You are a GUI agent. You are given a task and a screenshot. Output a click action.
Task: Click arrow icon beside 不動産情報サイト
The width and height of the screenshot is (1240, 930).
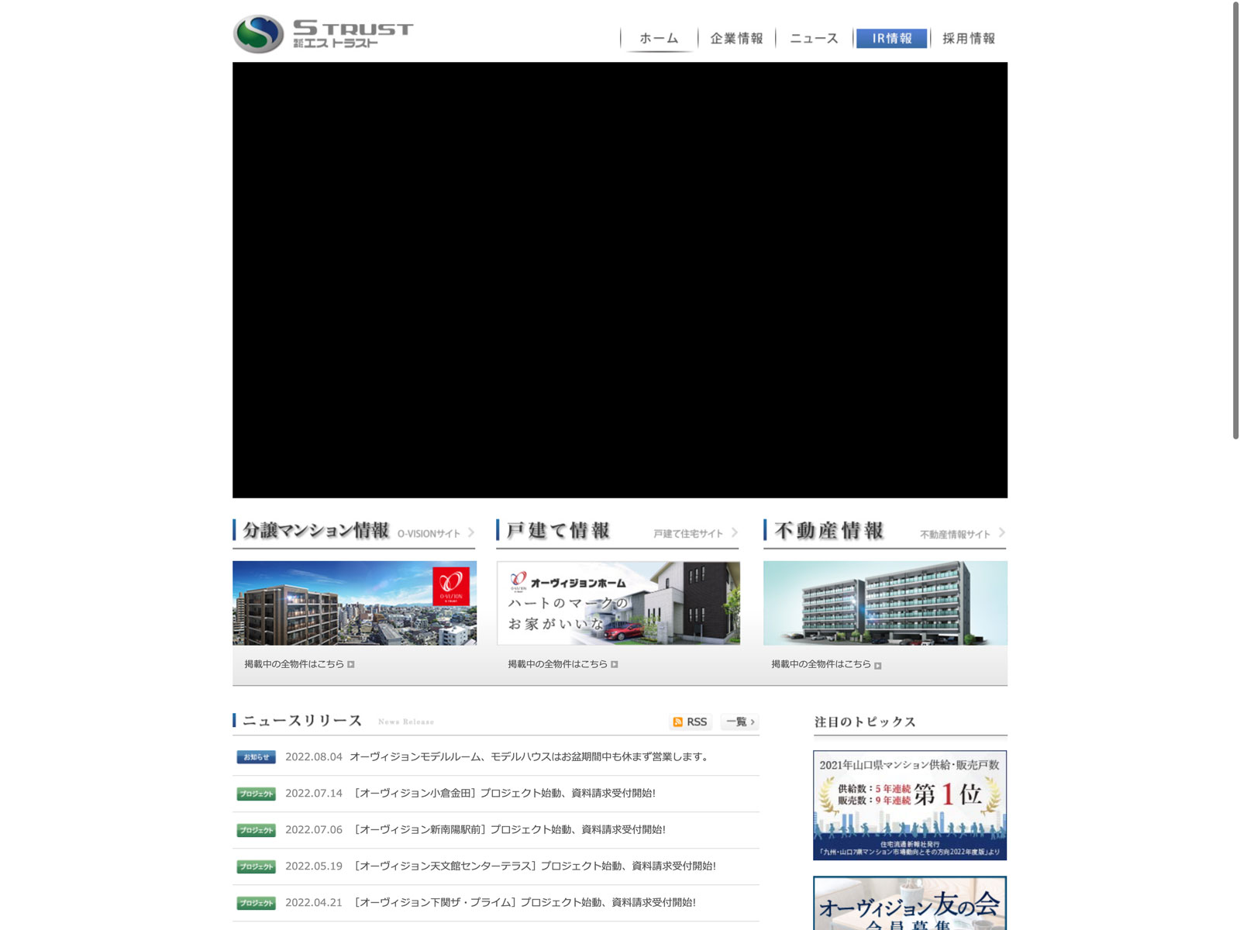point(1001,532)
